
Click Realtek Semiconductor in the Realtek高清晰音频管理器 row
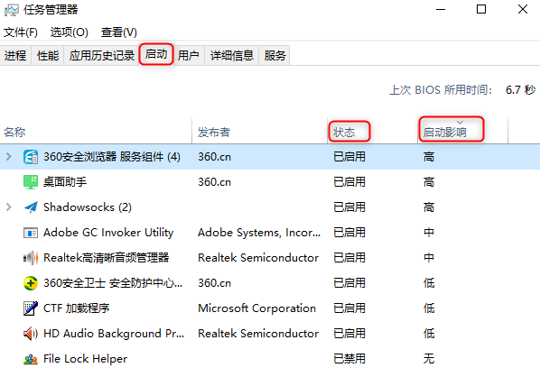point(258,258)
